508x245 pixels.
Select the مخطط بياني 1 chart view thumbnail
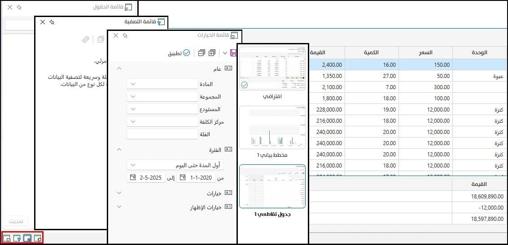[x=272, y=127]
